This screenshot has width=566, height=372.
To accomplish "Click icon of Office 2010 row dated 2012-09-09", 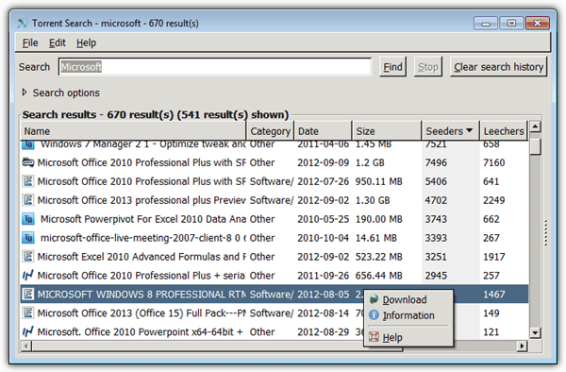I will tap(28, 162).
